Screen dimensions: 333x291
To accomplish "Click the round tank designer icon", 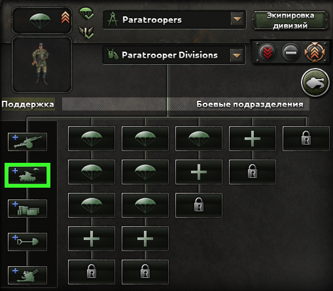I will [315, 82].
